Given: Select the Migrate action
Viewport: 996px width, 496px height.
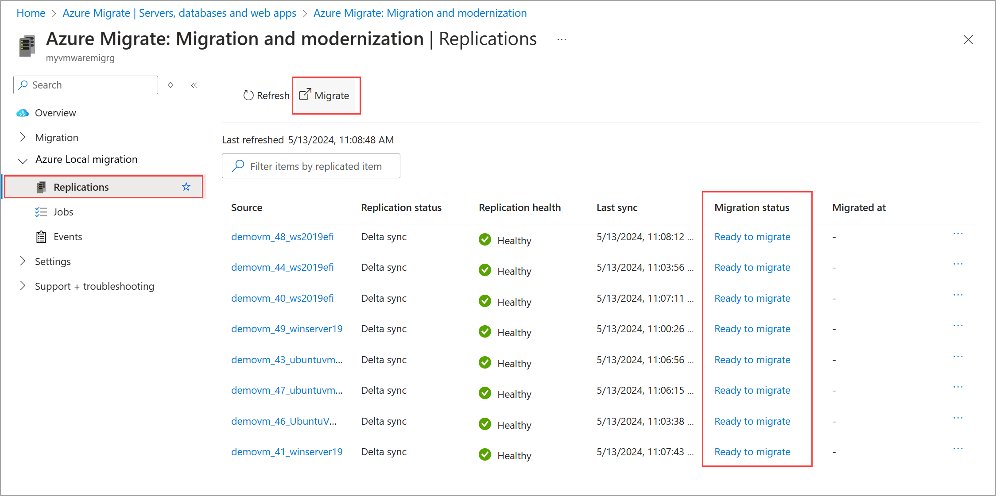Looking at the screenshot, I should point(326,96).
